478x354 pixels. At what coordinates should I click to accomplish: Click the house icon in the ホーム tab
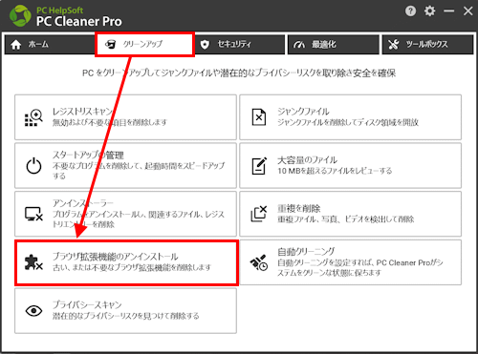pos(16,45)
